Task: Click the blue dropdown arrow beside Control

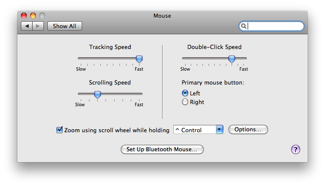Action: coord(219,130)
